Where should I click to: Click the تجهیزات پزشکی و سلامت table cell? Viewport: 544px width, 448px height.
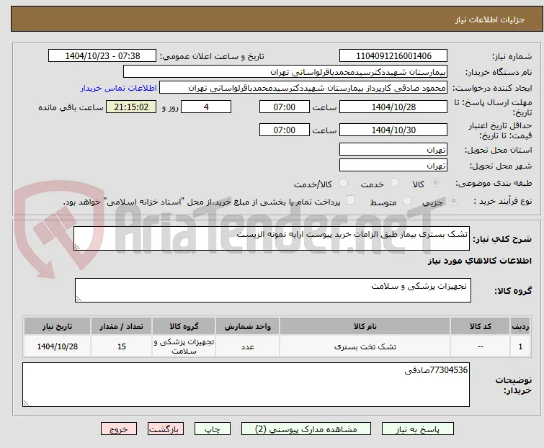click(x=184, y=346)
